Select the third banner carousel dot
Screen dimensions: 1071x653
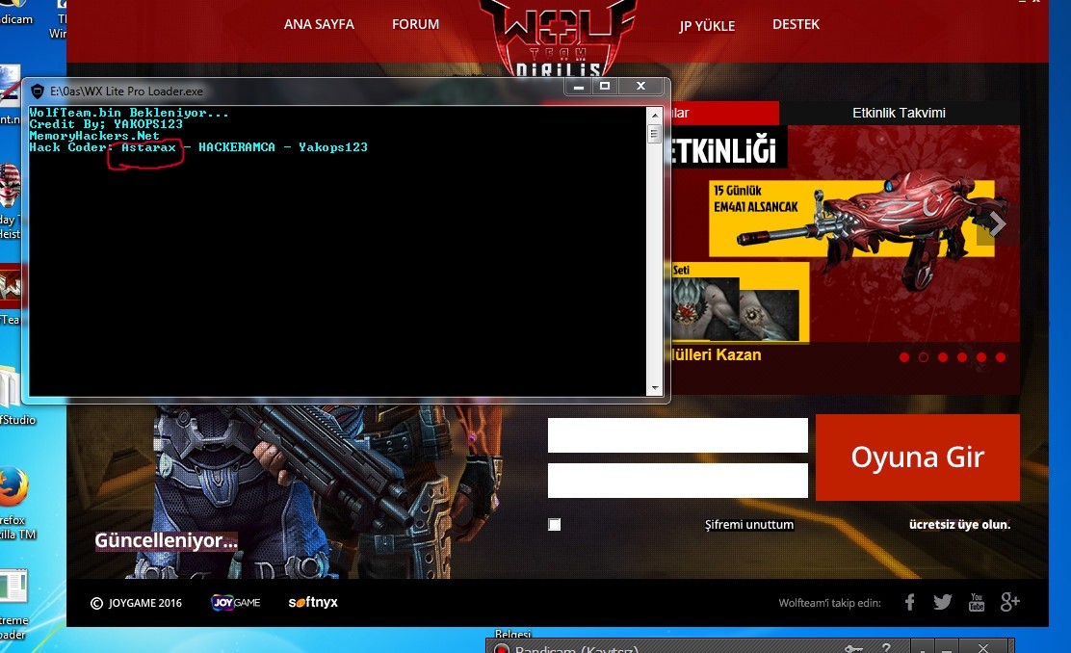[943, 357]
